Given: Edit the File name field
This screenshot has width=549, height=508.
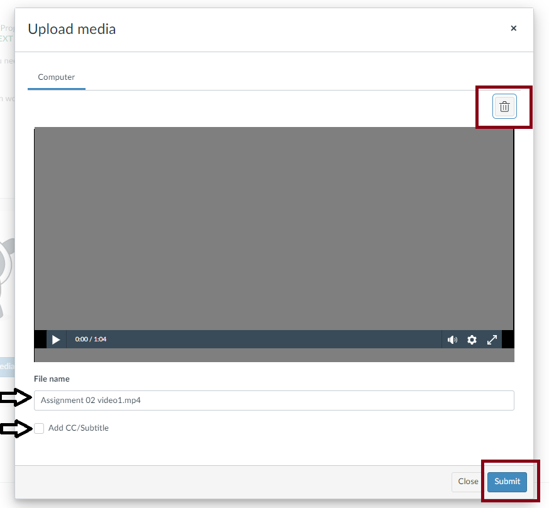Looking at the screenshot, I should tap(274, 400).
